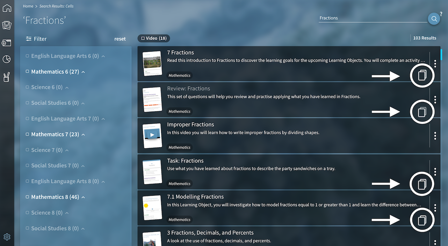Viewport: 448px width, 246px height.
Task: Click the reset filter link
Action: [120, 39]
